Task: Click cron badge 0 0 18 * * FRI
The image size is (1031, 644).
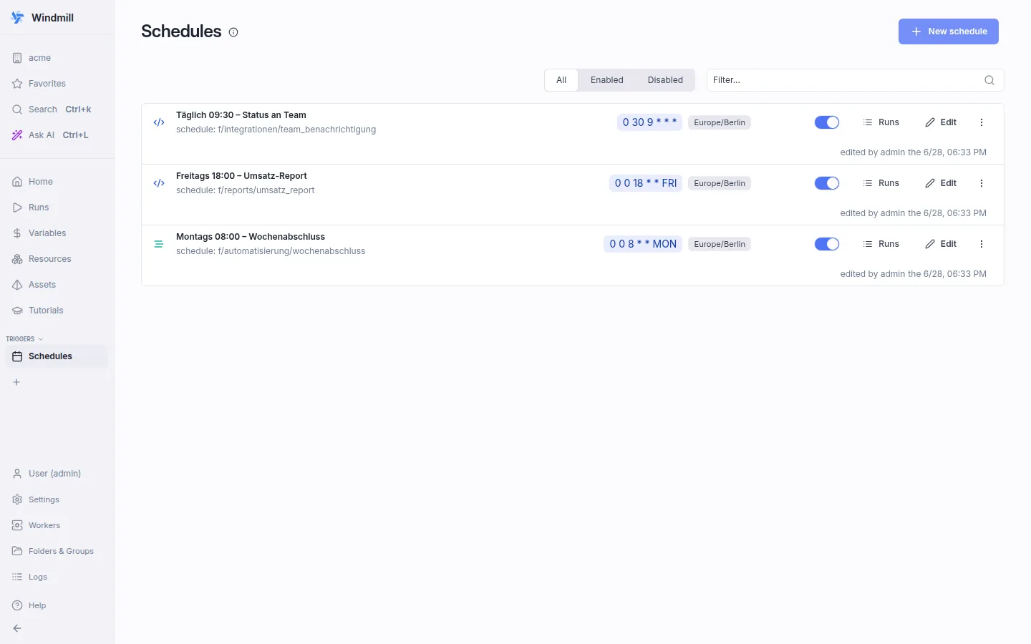Action: pyautogui.click(x=646, y=183)
